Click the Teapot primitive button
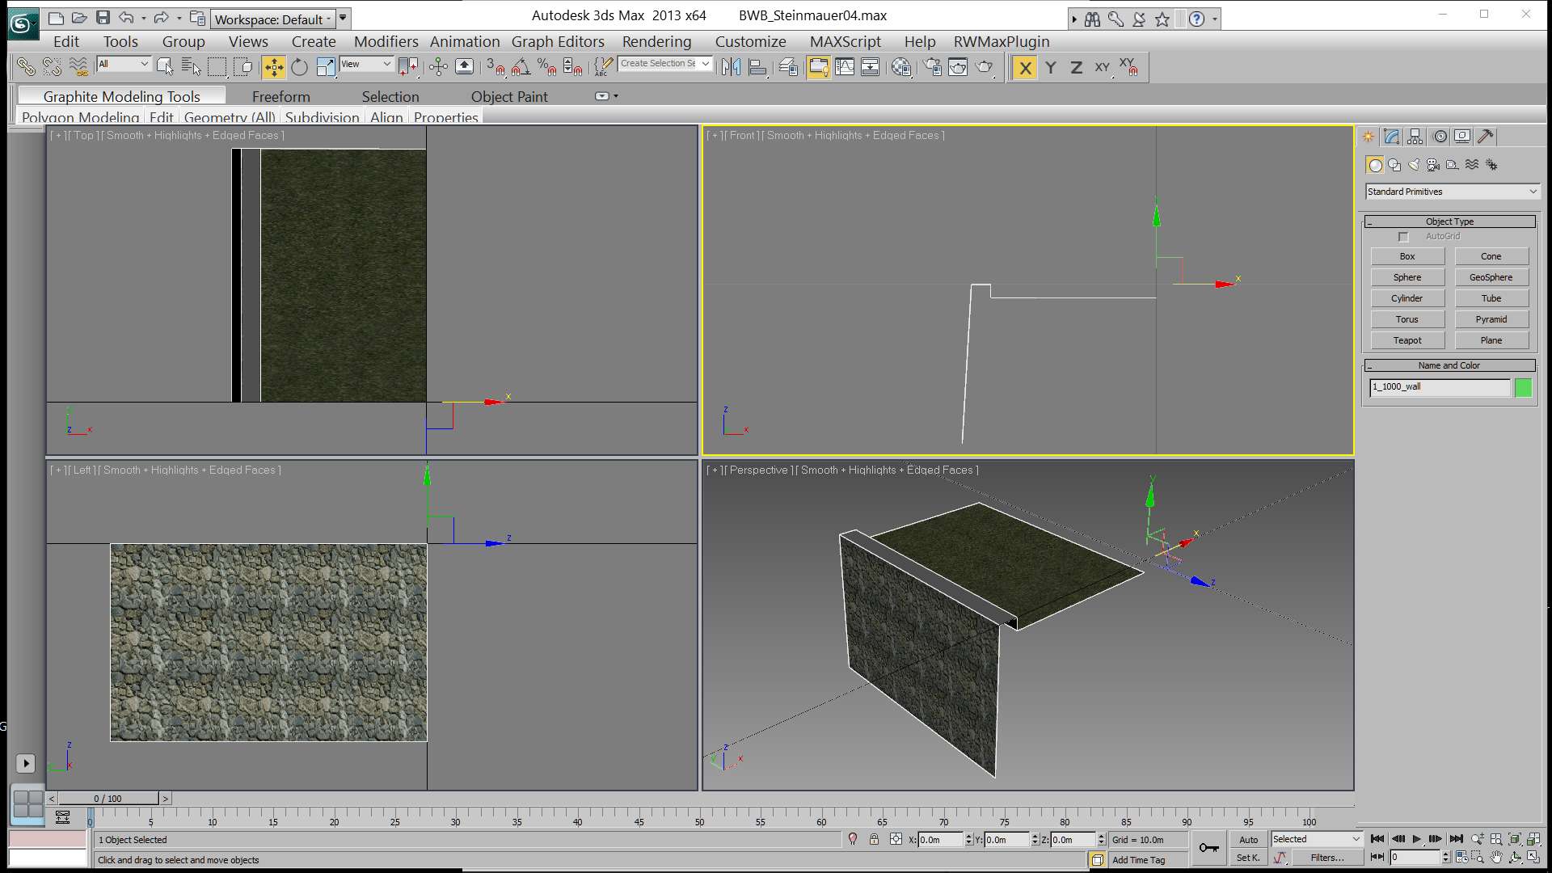Image resolution: width=1552 pixels, height=873 pixels. point(1406,340)
